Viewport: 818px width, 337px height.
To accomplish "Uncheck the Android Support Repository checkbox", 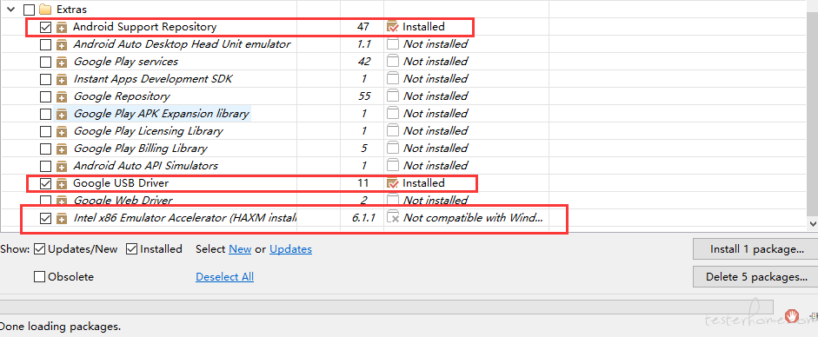I will [x=46, y=27].
